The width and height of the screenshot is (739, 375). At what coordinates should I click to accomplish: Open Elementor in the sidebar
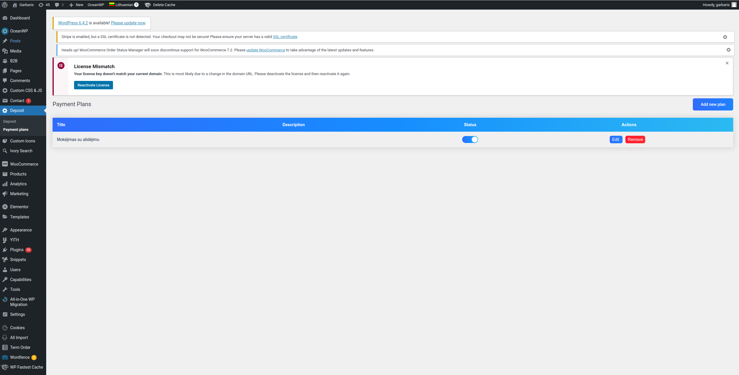click(x=23, y=207)
